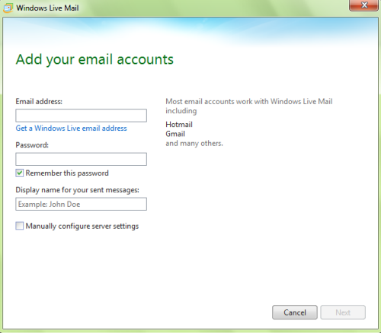This screenshot has width=381, height=333.
Task: Click the Display name for your sent messages label
Action: click(78, 190)
